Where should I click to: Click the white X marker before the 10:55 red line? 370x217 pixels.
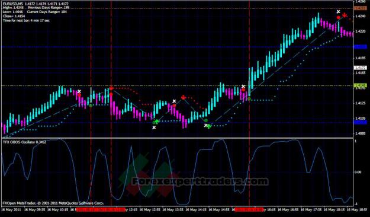point(79,91)
